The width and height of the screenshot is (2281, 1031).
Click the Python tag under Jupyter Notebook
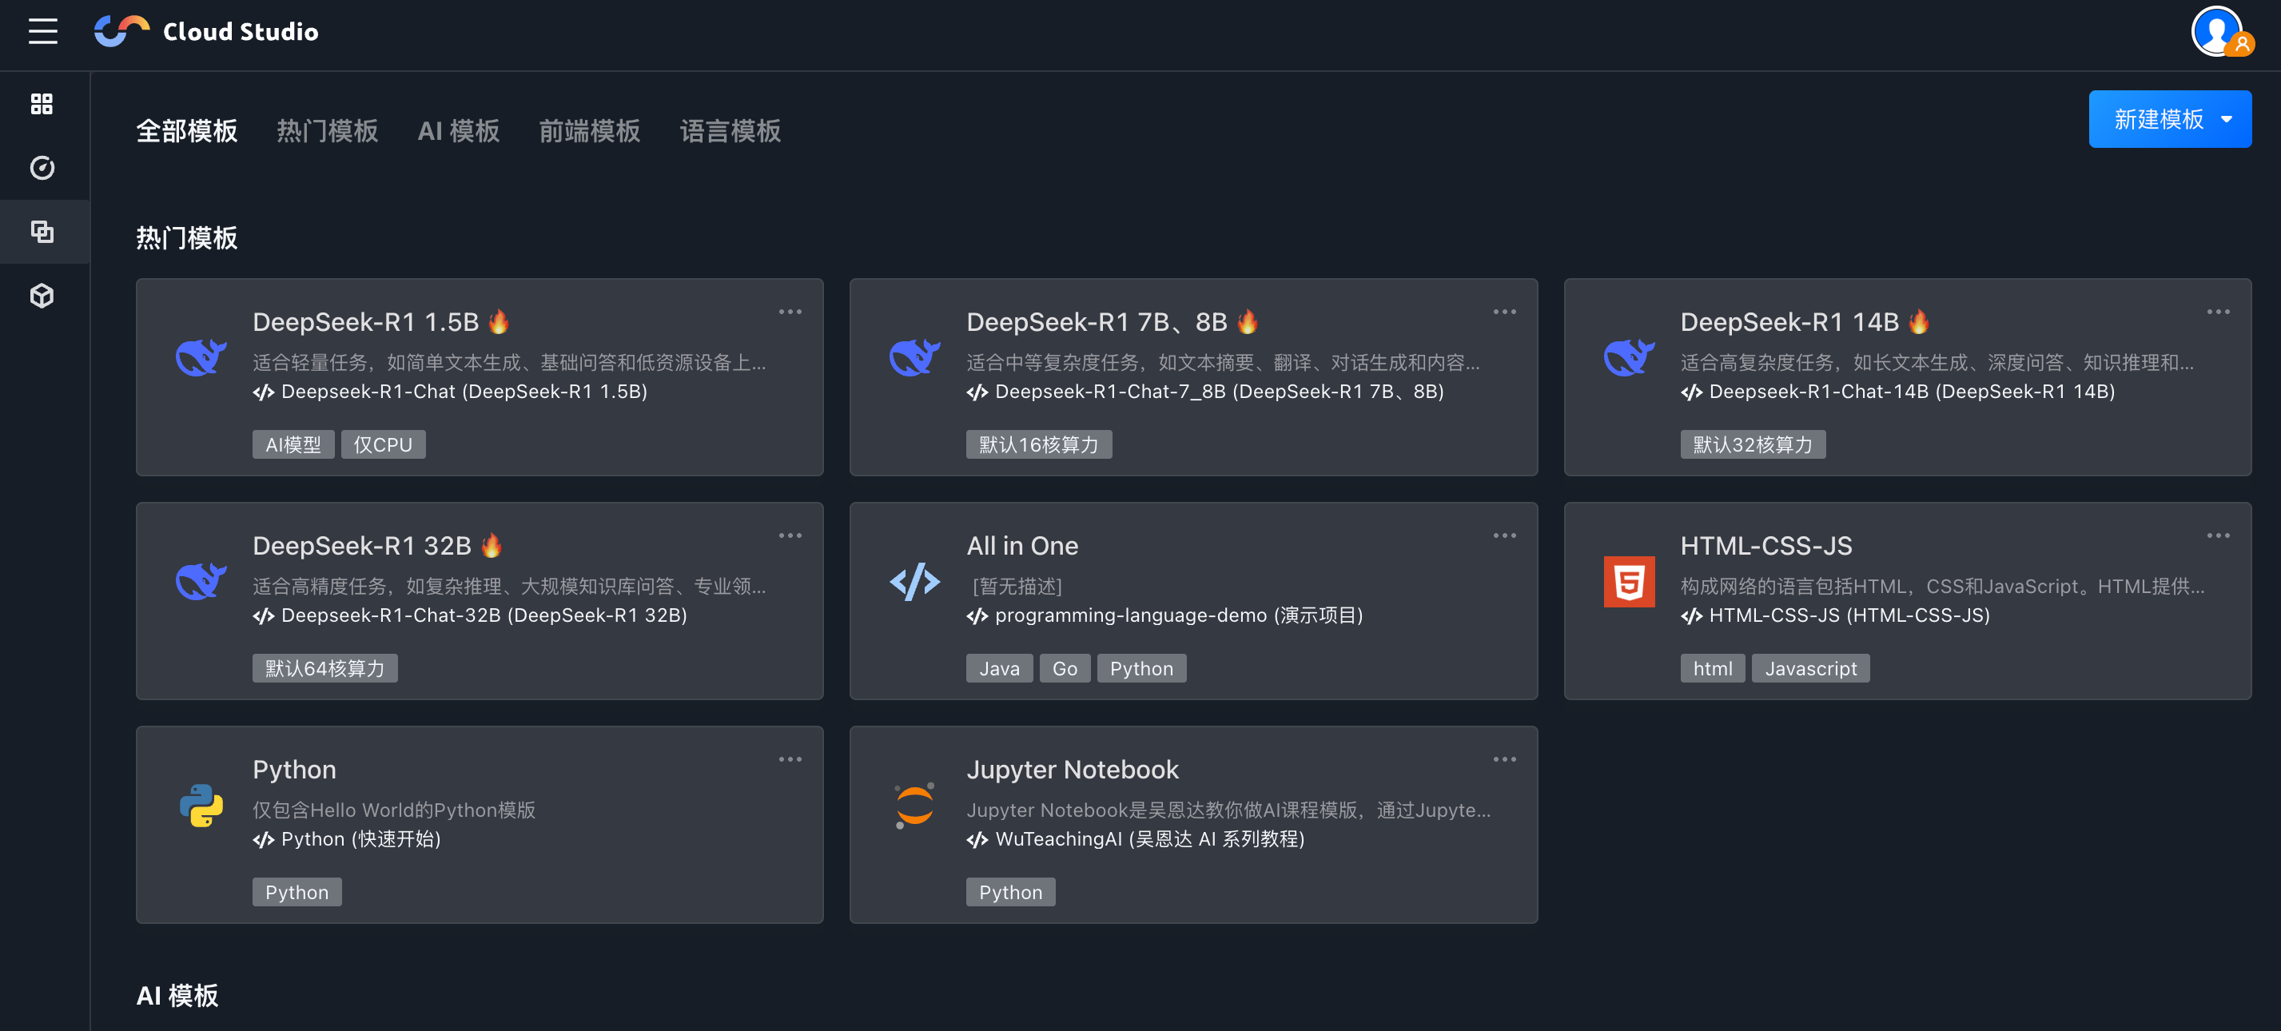(1010, 892)
